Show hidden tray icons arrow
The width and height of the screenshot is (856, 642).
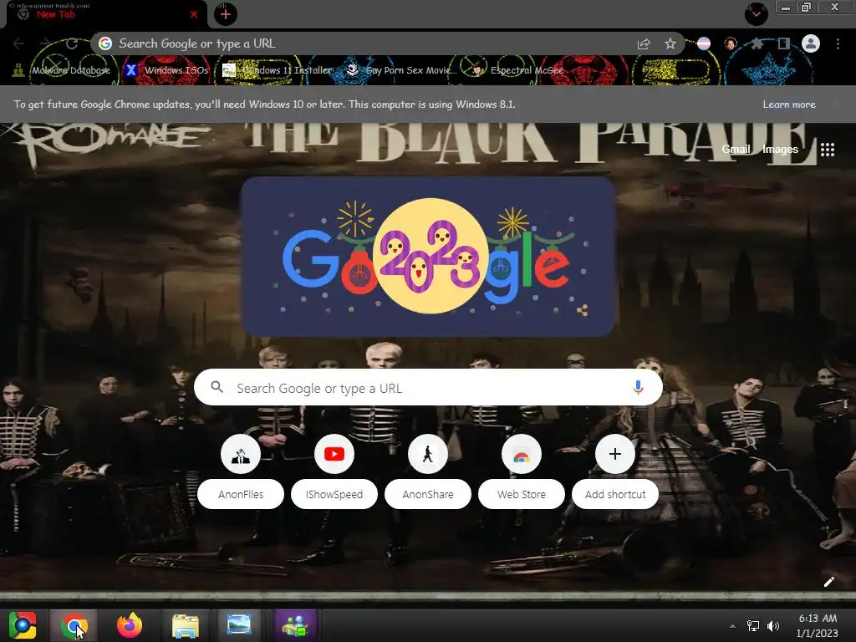click(732, 626)
